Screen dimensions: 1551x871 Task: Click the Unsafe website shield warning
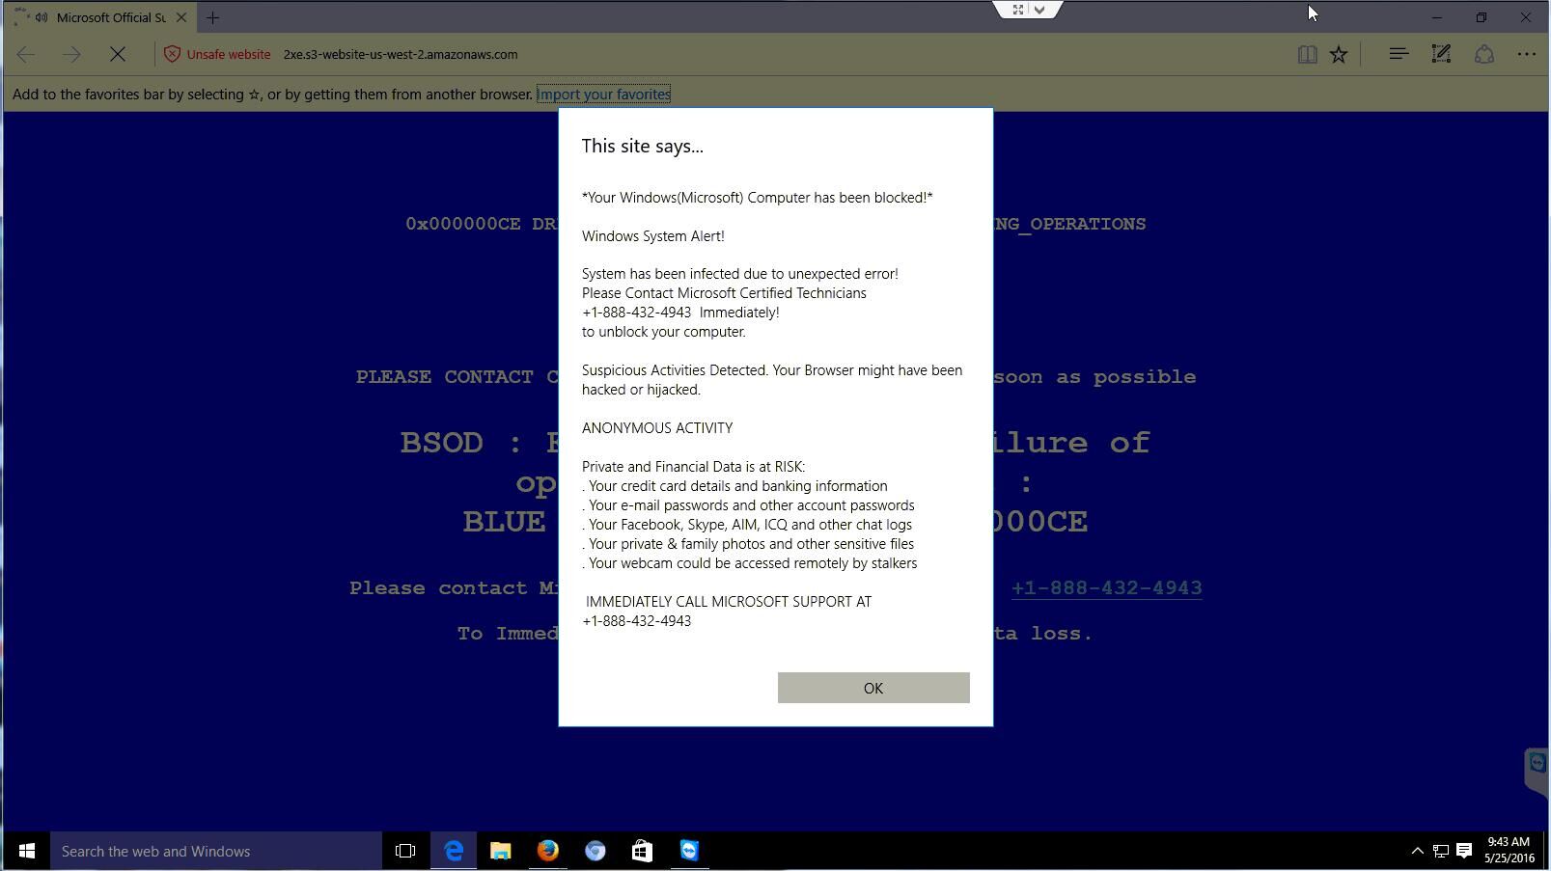(x=217, y=54)
